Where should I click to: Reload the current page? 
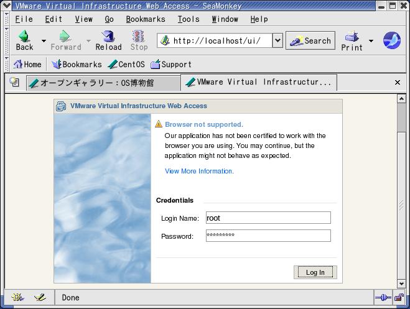pos(108,40)
